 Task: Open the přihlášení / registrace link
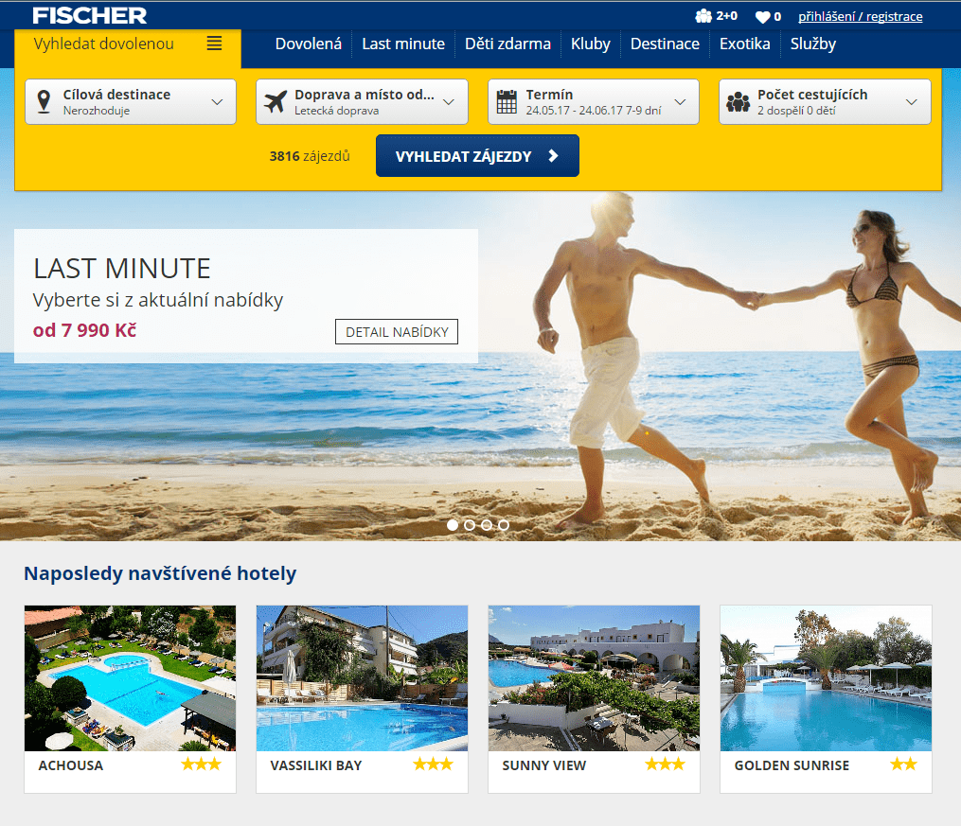tap(860, 16)
